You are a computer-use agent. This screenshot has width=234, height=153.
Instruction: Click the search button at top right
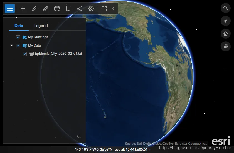(x=225, y=8)
